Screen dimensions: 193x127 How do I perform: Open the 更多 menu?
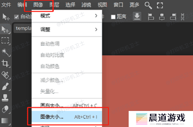pyautogui.click(x=134, y=5)
